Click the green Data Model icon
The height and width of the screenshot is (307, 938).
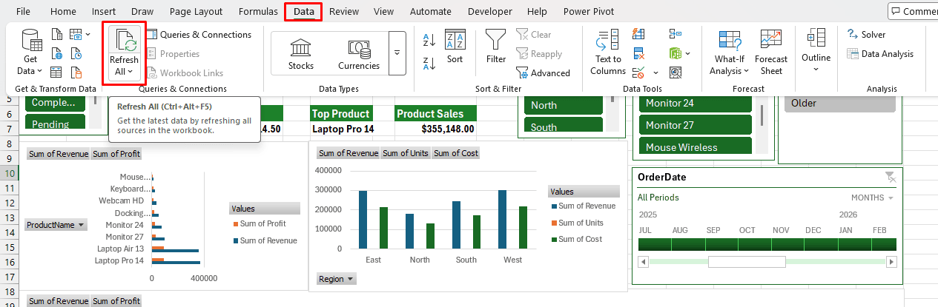(x=675, y=53)
